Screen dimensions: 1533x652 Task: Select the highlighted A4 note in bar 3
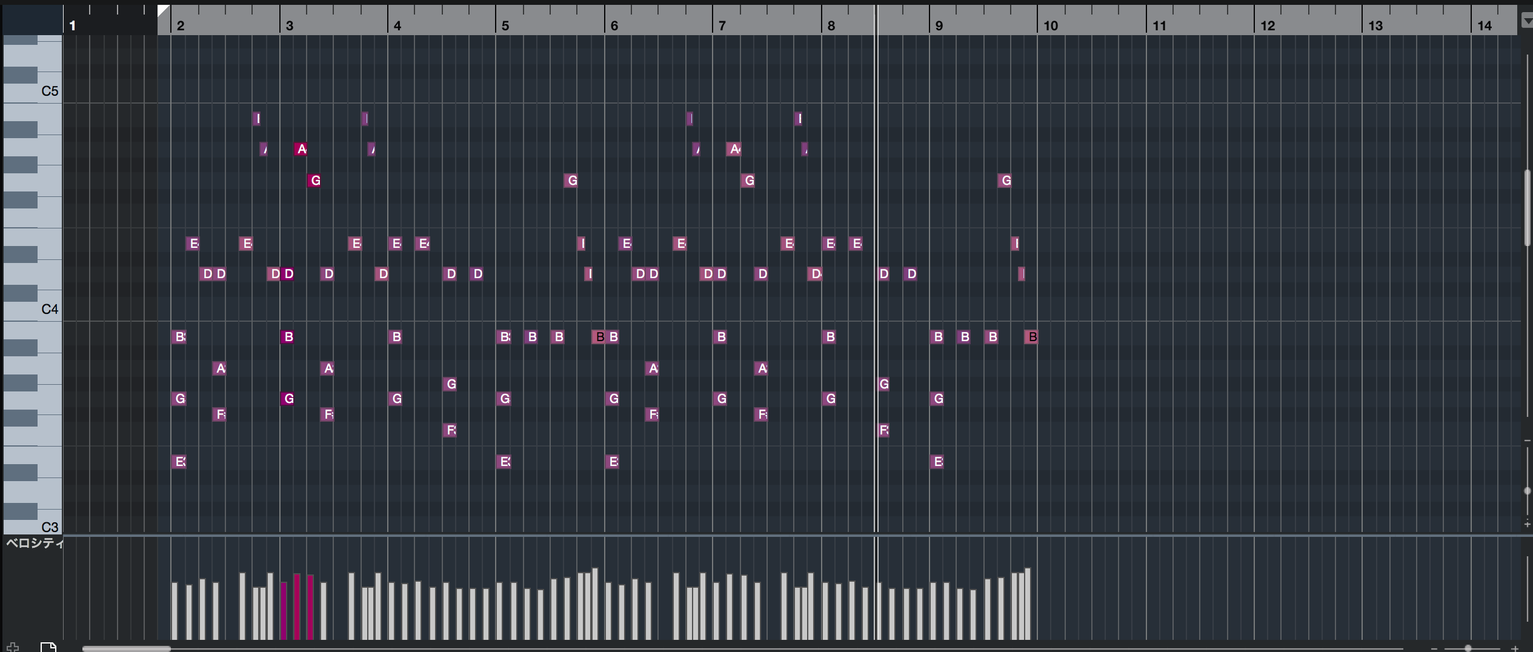click(301, 149)
